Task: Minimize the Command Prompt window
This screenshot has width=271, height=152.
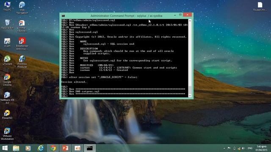Action: tap(175, 15)
